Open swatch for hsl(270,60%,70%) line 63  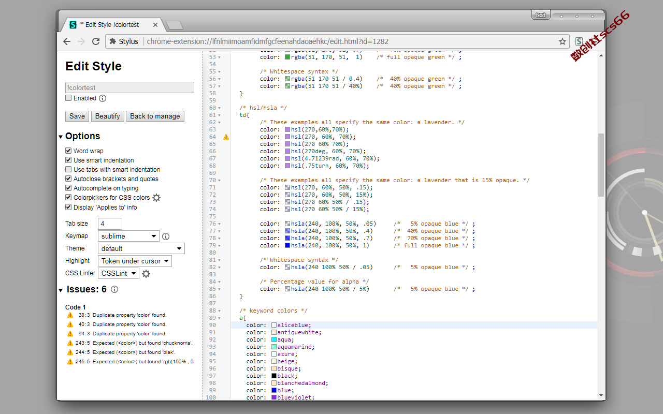click(x=287, y=129)
